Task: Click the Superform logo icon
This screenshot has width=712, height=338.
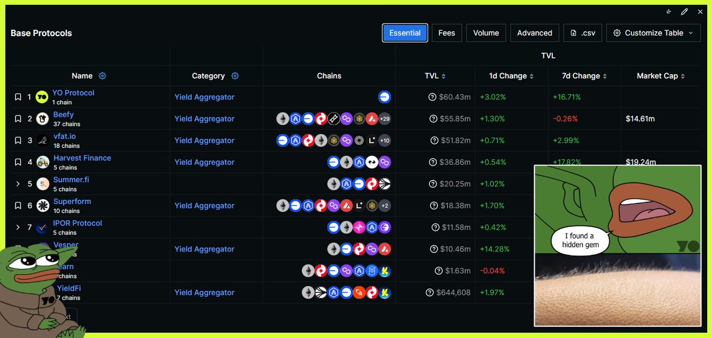Action: pyautogui.click(x=43, y=206)
